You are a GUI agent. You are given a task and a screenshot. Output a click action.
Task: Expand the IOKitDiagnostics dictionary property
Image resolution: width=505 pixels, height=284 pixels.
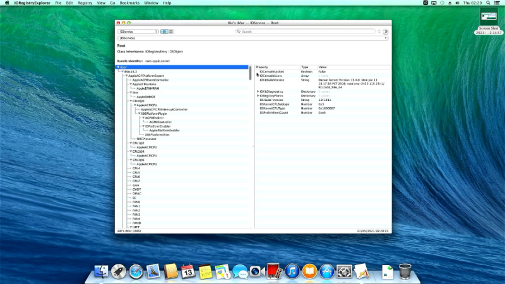(x=258, y=92)
